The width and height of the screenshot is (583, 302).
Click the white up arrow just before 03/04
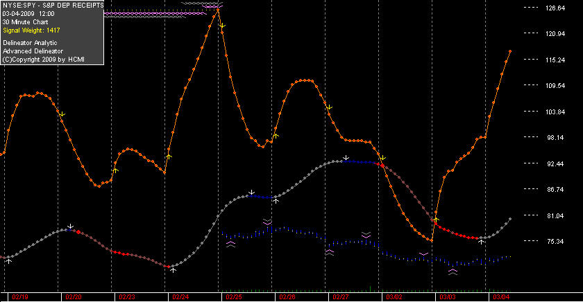[482, 242]
